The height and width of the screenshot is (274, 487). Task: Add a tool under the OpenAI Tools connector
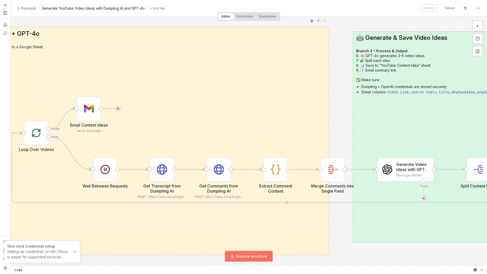(424, 198)
